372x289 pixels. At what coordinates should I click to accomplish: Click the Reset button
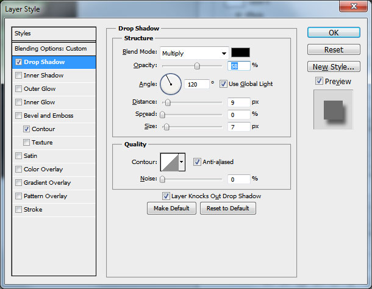pyautogui.click(x=334, y=49)
